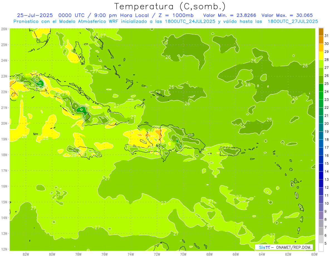Screen dimensions: 334x258
Task: Click legend scale value 5
Action: point(325,244)
